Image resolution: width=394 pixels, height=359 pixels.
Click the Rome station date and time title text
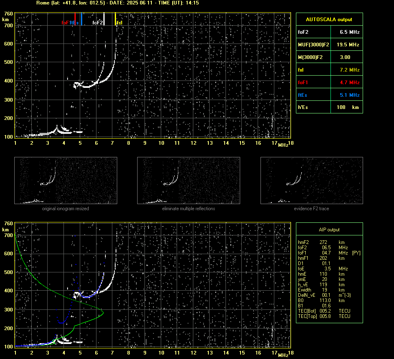tap(118, 3)
